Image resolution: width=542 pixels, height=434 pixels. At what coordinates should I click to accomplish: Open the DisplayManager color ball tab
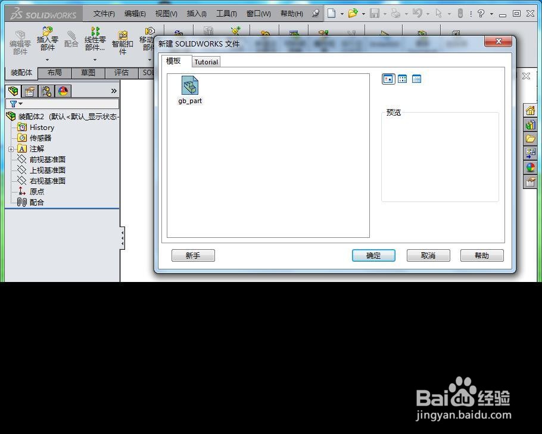point(63,91)
